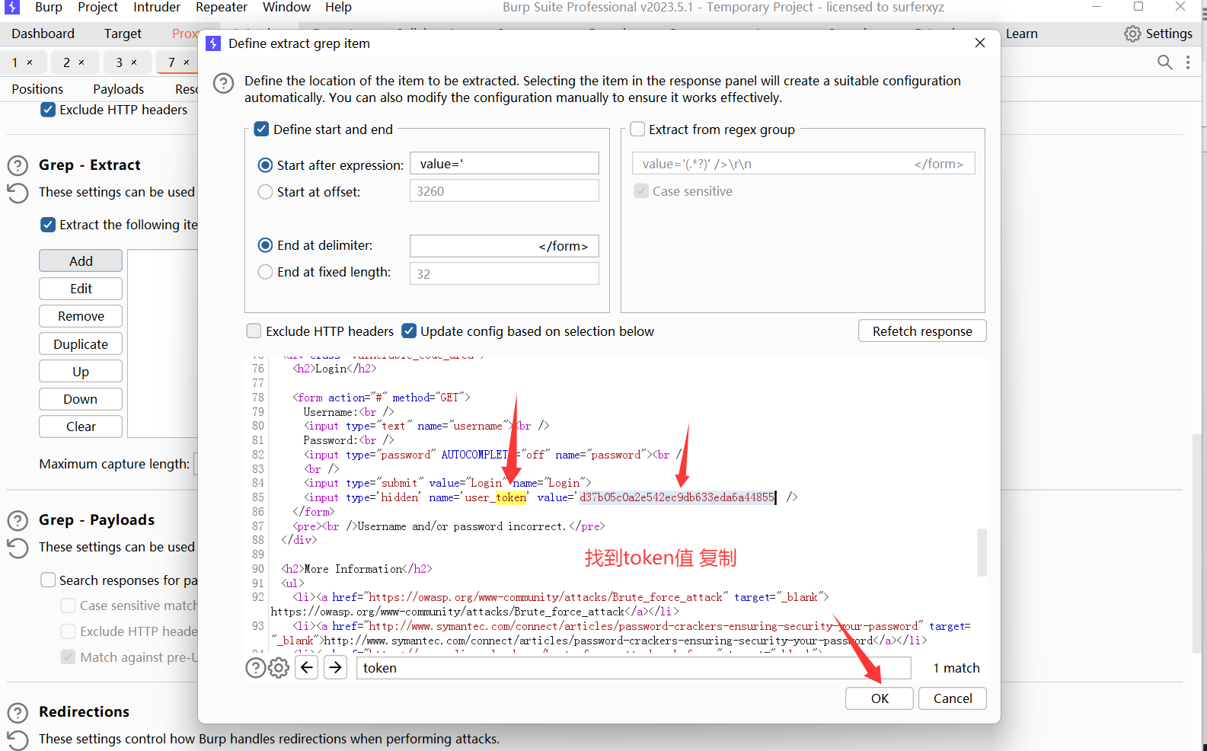Open the Positions sub-tab

tap(37, 89)
